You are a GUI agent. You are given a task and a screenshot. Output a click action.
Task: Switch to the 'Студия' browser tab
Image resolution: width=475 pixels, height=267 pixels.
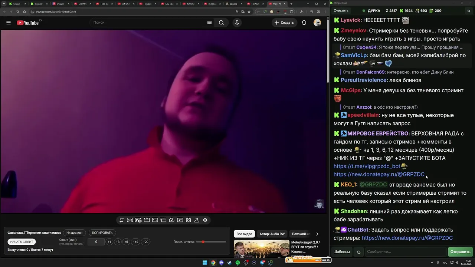pos(60,4)
